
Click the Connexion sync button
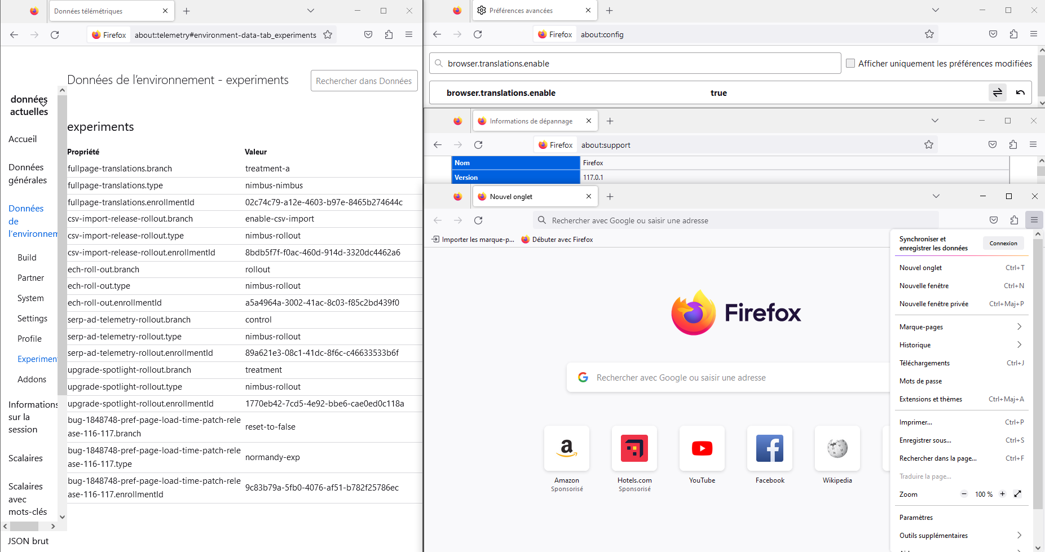tap(1003, 244)
